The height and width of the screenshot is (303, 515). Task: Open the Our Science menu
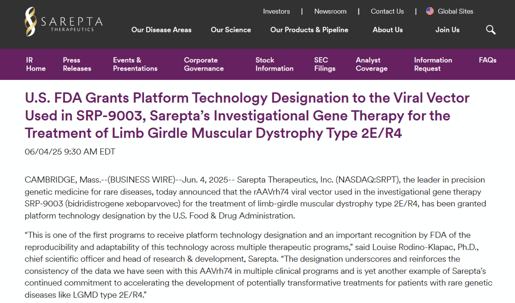click(x=230, y=30)
